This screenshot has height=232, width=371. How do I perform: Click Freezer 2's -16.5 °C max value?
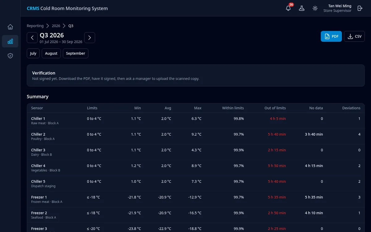coord(195,213)
